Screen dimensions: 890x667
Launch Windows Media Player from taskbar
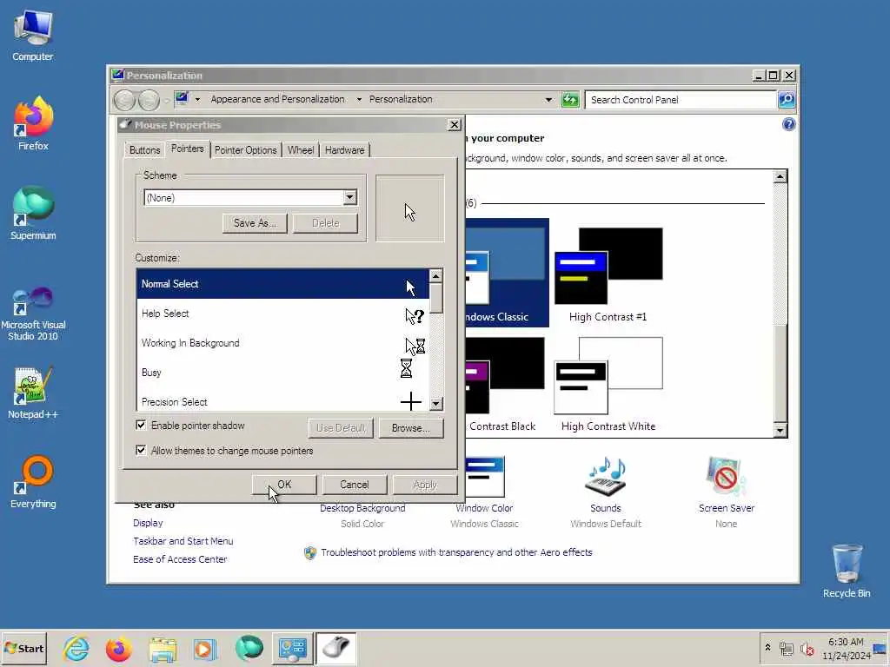coord(205,648)
